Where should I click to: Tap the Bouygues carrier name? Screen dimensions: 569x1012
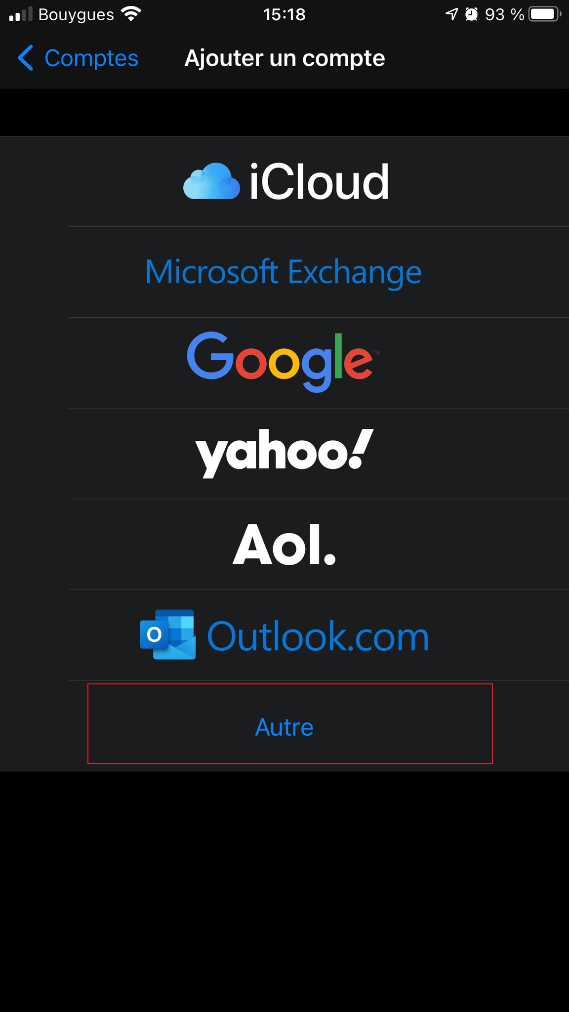click(x=76, y=15)
